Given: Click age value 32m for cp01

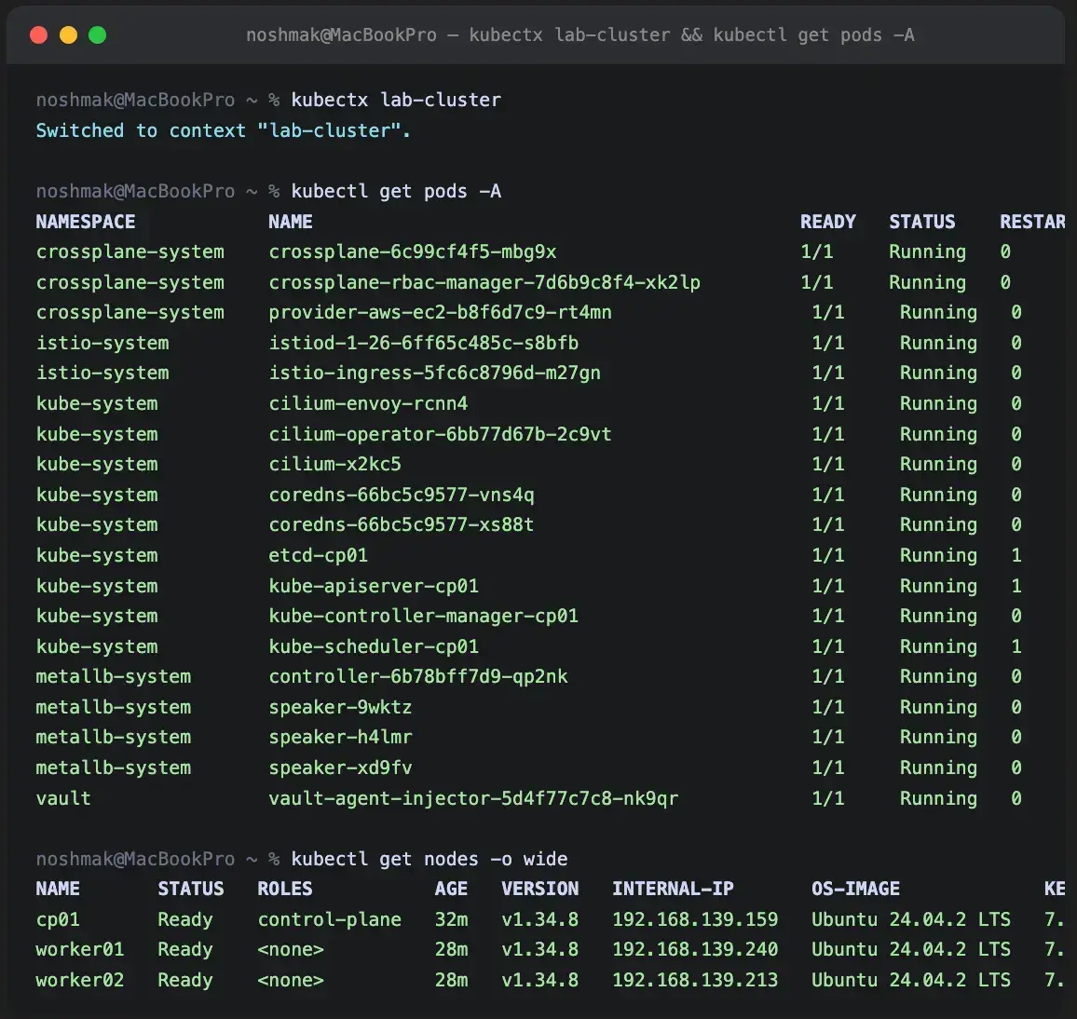Looking at the screenshot, I should (x=451, y=919).
